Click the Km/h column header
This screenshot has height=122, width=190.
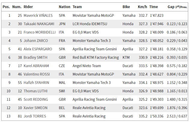(x=142, y=7)
